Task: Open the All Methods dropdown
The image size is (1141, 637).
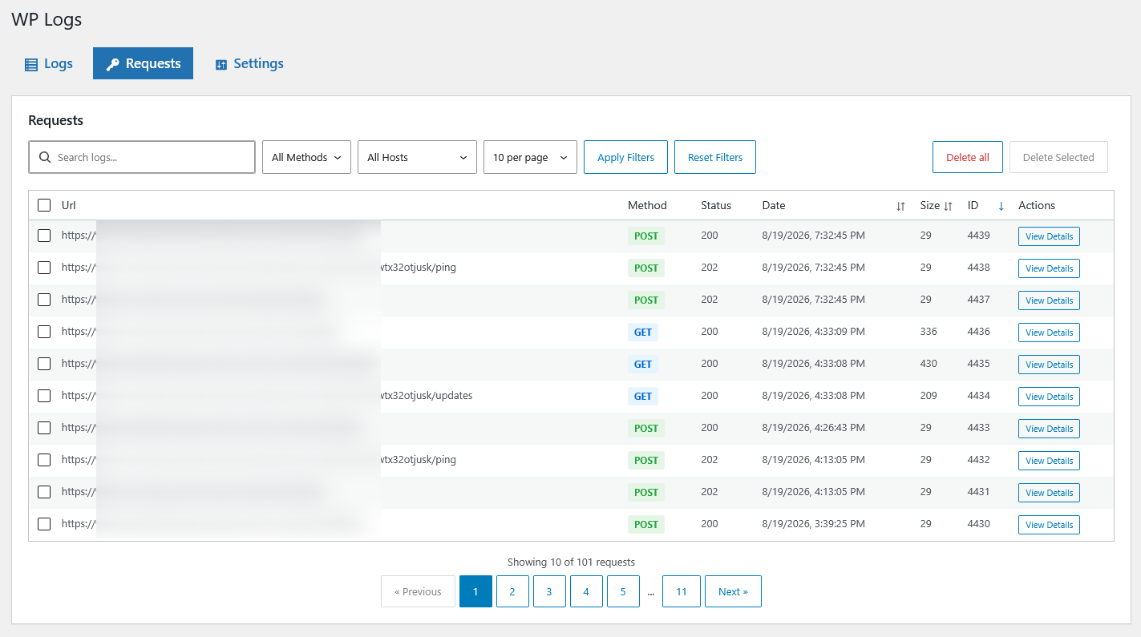Action: [x=306, y=157]
